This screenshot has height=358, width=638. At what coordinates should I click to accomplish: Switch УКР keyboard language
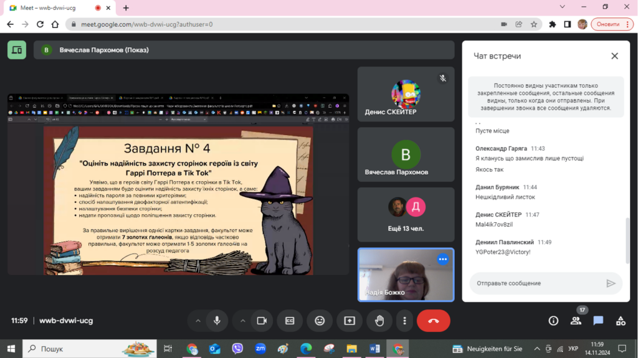(573, 349)
